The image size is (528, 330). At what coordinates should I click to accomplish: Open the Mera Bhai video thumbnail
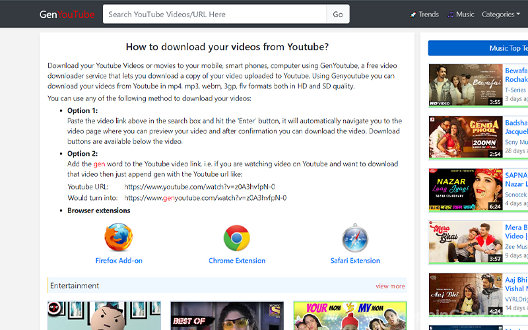466,242
